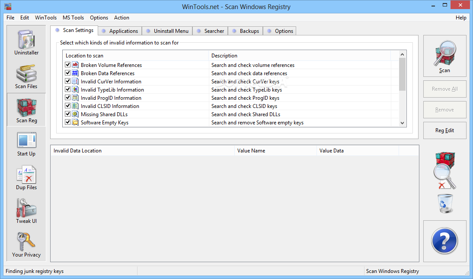Select the Scan Reg tool
The image size is (473, 279).
pos(26,110)
